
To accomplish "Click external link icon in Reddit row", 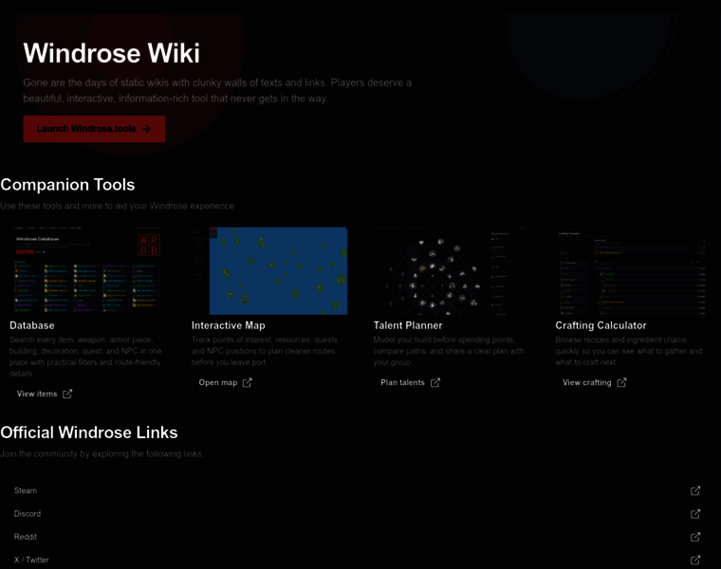I will (x=695, y=537).
